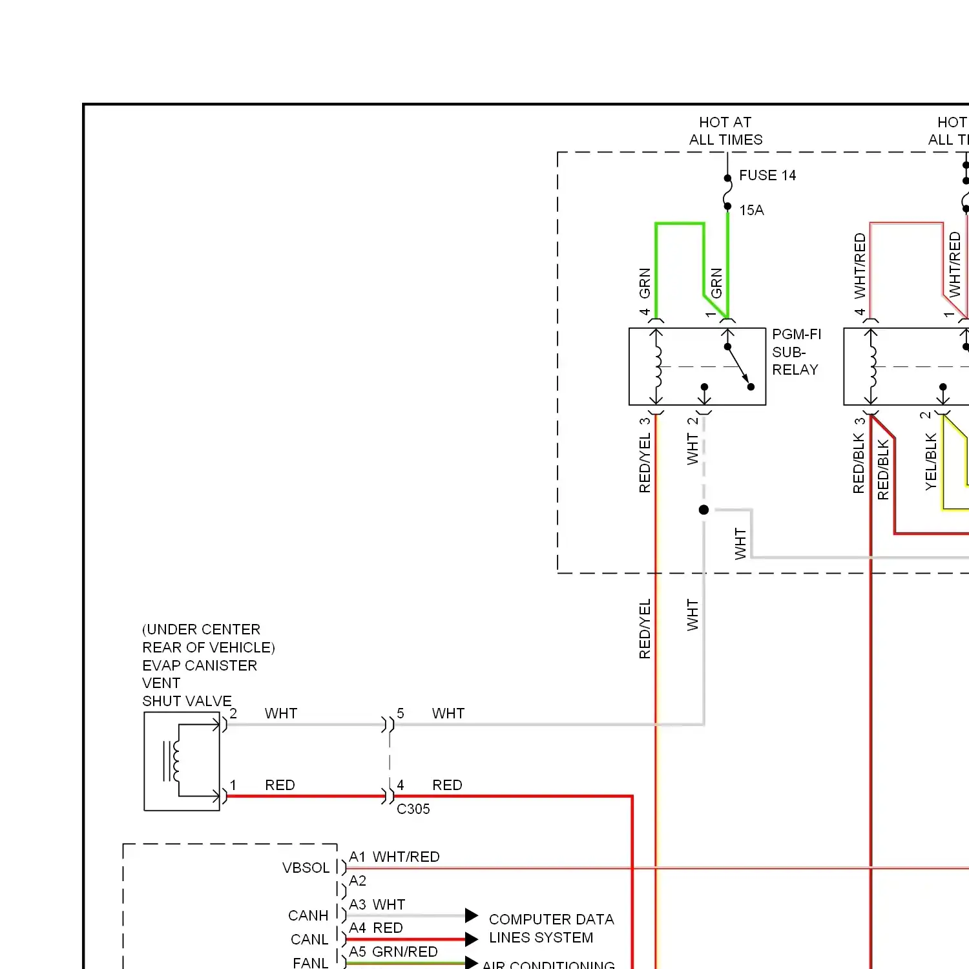This screenshot has height=969, width=969.
Task: Click the WHT label at C305 pin 5
Action: point(448,713)
